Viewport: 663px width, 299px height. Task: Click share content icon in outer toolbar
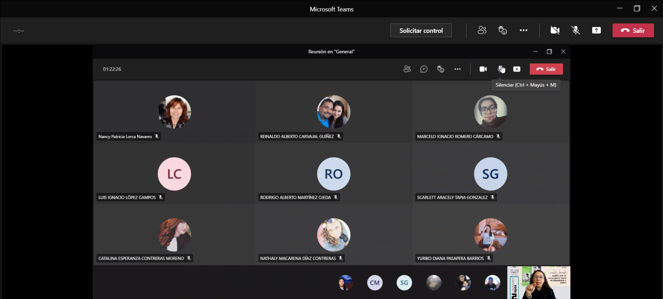(596, 30)
